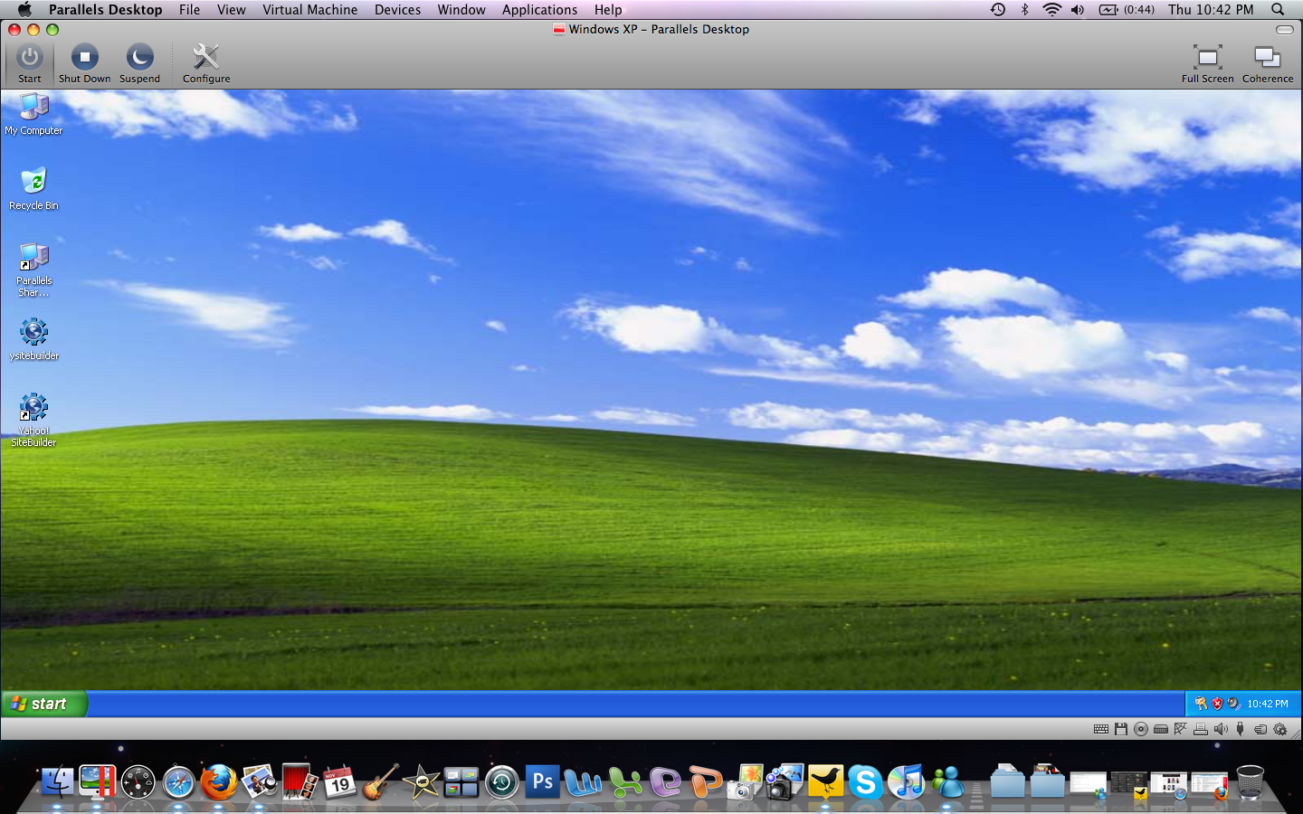The height and width of the screenshot is (814, 1303).
Task: Open the Spotlight search magnifier
Action: [x=1278, y=10]
